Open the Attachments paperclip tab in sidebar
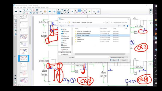Screen dimensions: 162x91 coord(16,26)
